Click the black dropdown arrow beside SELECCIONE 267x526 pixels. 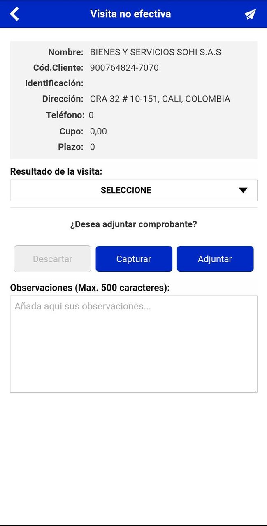[243, 190]
